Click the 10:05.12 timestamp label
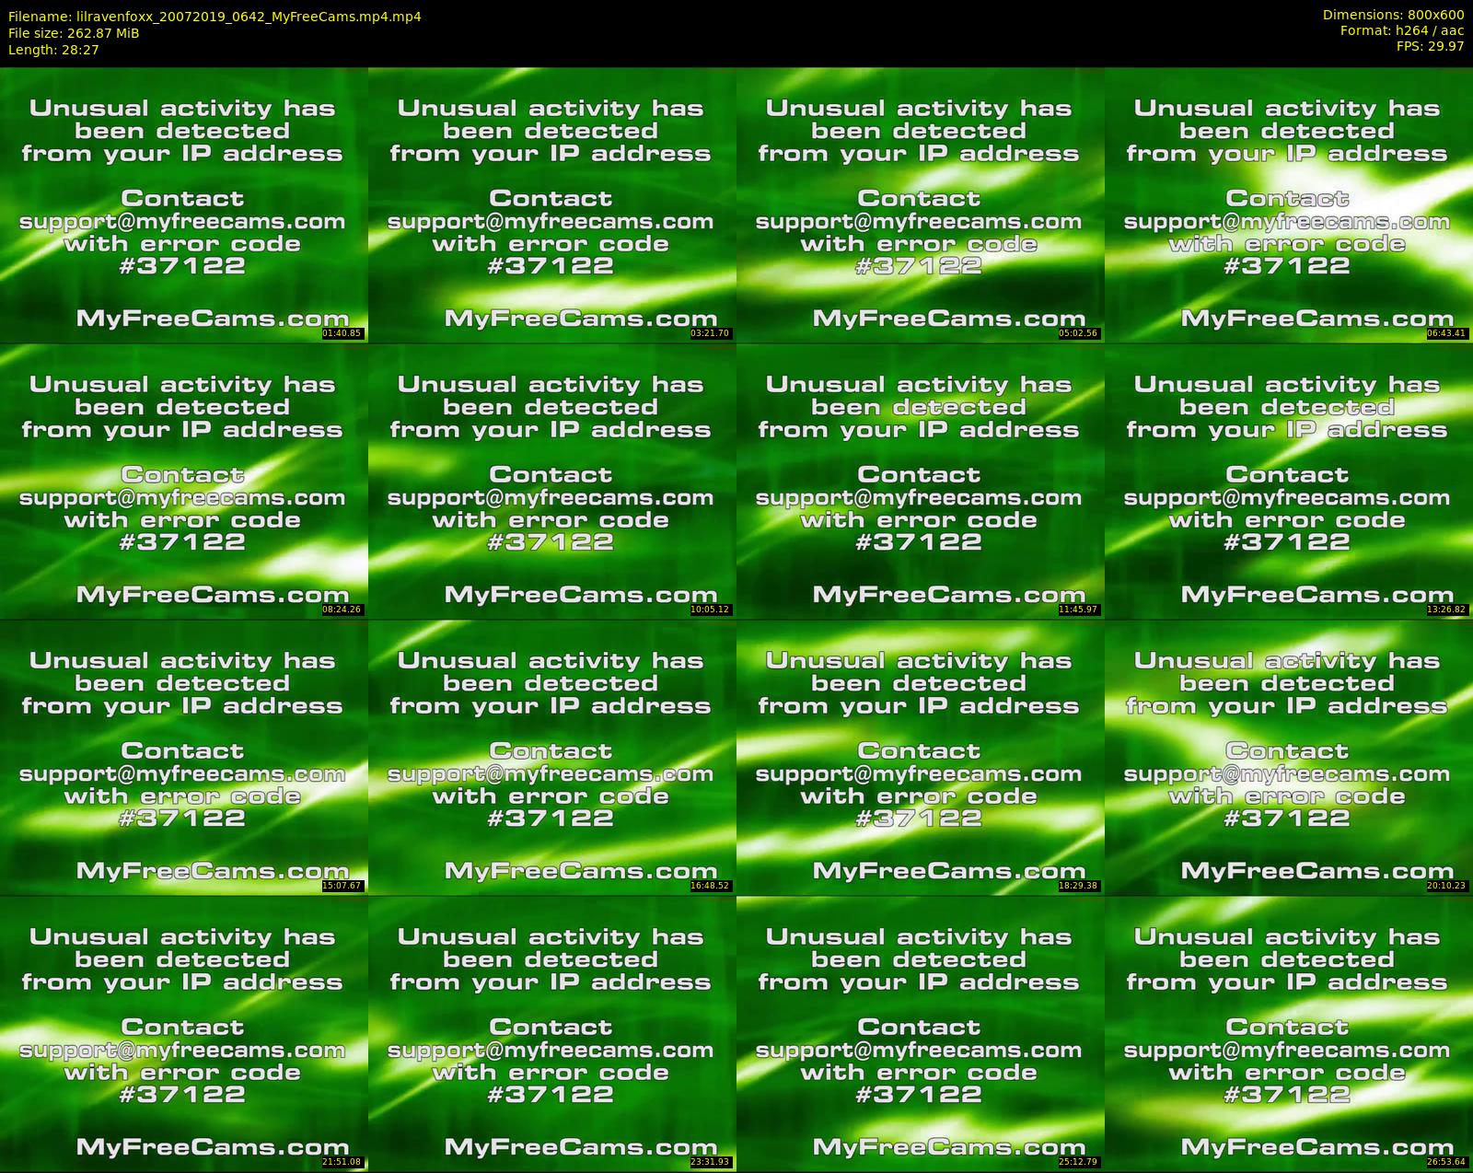This screenshot has width=1473, height=1173. 711,610
